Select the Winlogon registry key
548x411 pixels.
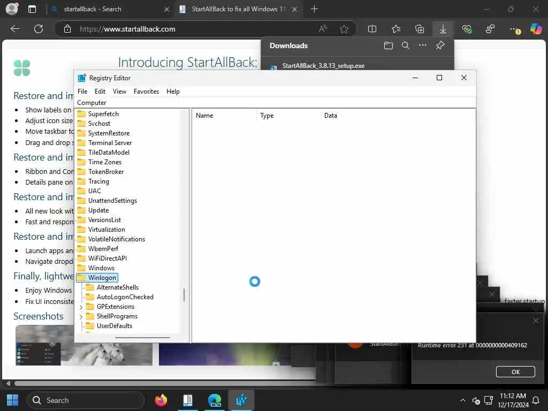pos(97,278)
